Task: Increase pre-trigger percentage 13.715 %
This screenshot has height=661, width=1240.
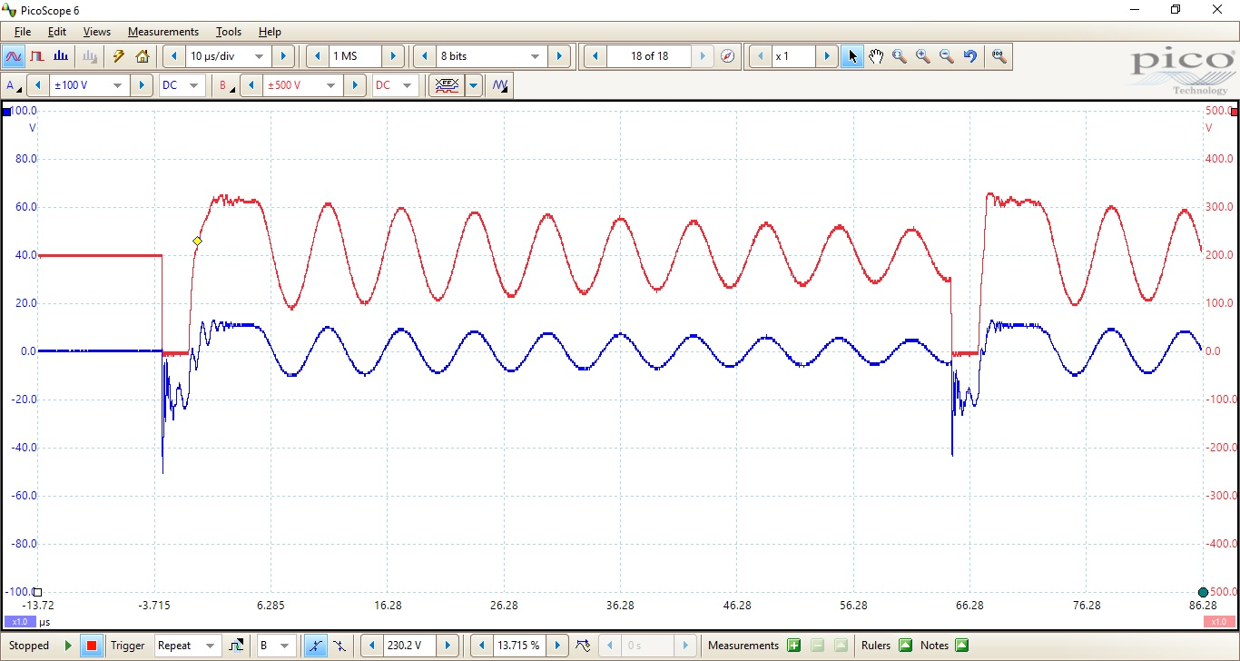Action: tap(557, 646)
